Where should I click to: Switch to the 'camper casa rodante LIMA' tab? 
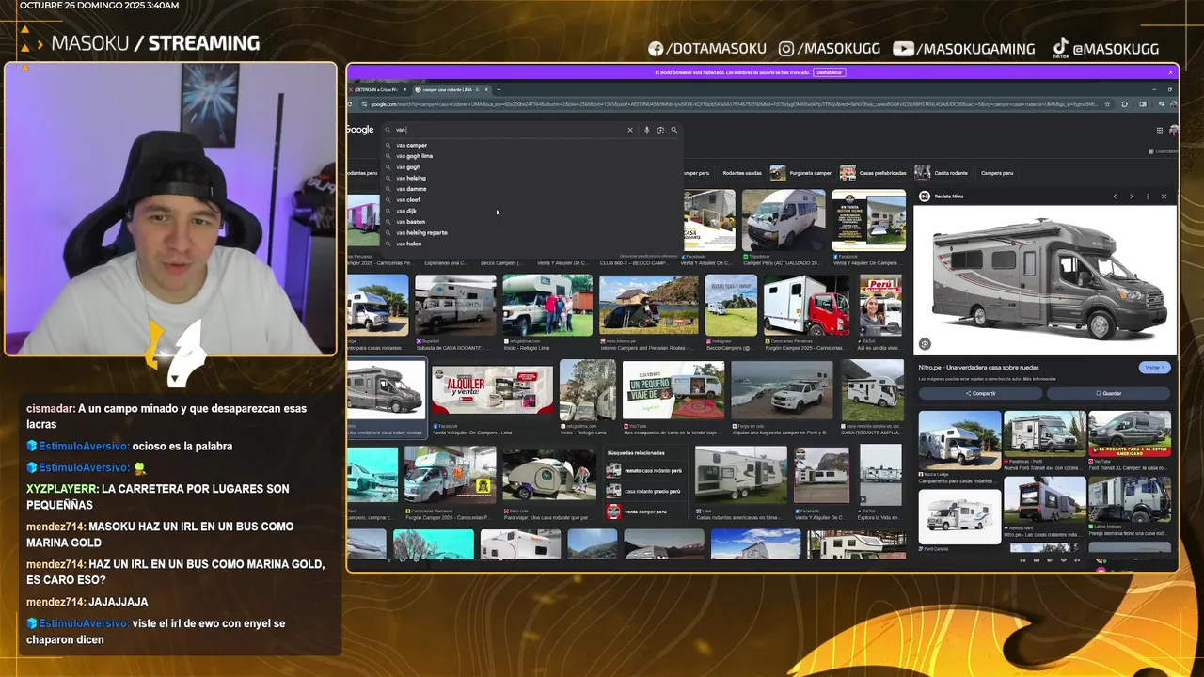(x=451, y=89)
